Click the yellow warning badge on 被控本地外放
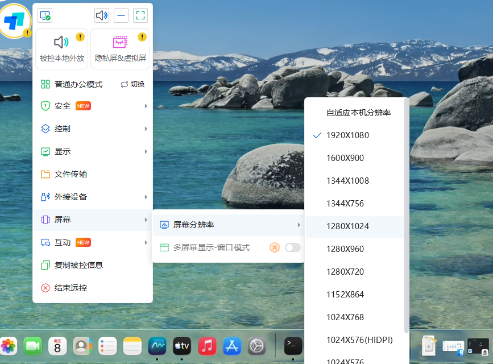493x364 pixels. point(80,37)
